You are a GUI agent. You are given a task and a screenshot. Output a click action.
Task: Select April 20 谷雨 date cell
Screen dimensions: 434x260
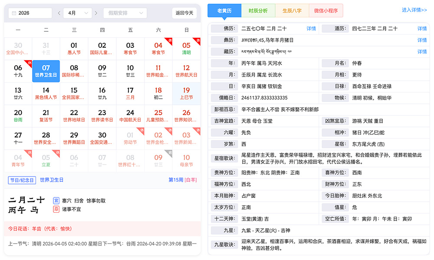point(18,116)
